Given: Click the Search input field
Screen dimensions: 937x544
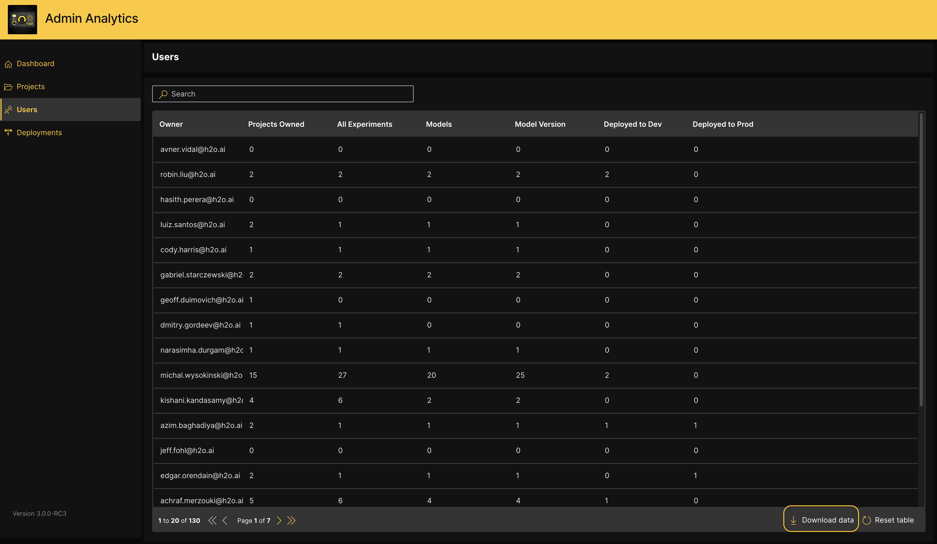Looking at the screenshot, I should [x=283, y=94].
